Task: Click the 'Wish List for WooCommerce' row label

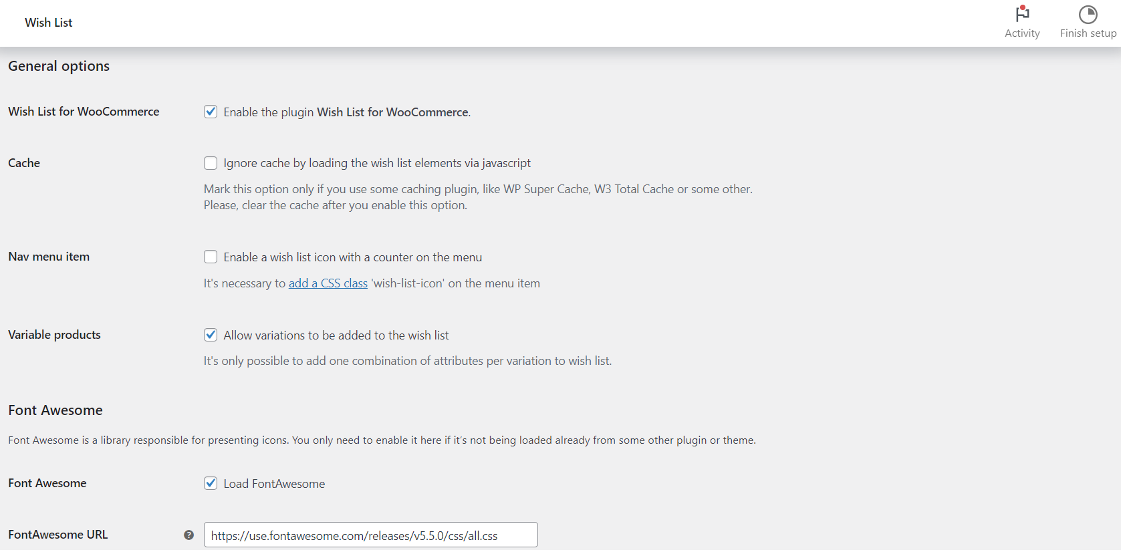Action: 84,112
